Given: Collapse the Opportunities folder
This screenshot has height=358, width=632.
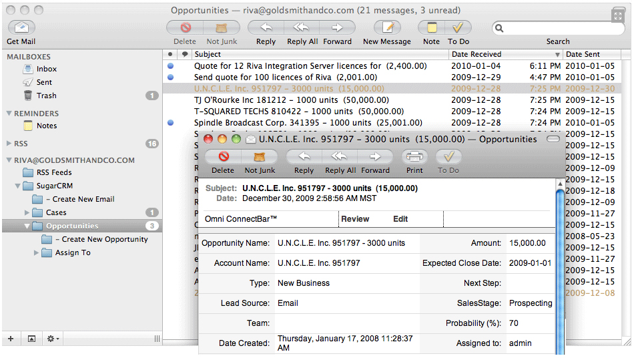Looking at the screenshot, I should tap(27, 226).
